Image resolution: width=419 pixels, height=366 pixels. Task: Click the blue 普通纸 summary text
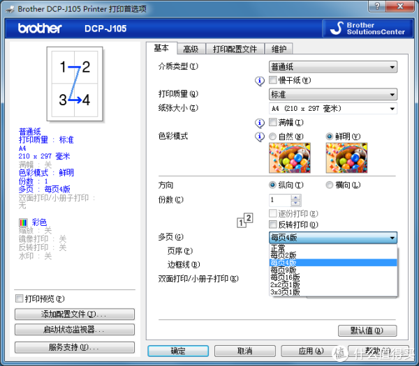point(29,132)
